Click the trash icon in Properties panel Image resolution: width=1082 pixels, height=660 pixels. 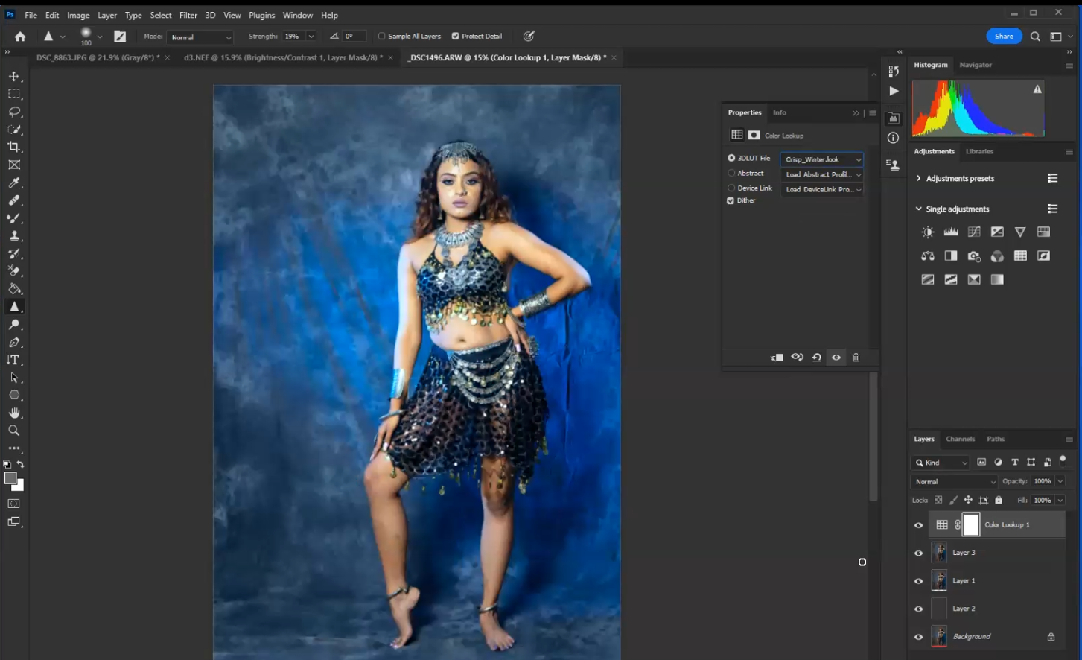pyautogui.click(x=856, y=358)
